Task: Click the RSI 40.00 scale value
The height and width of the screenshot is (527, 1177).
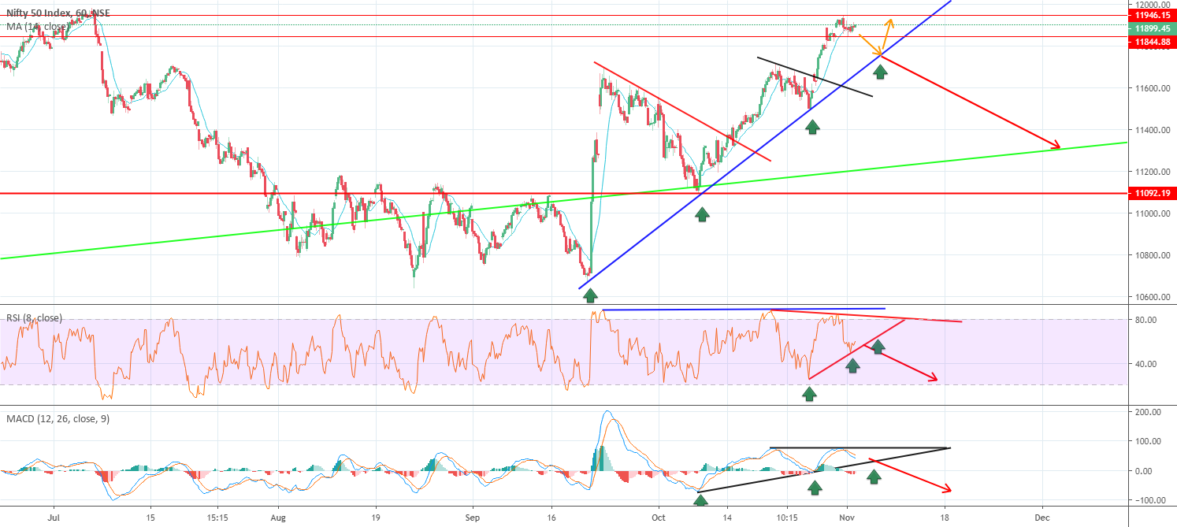Action: coord(1145,364)
